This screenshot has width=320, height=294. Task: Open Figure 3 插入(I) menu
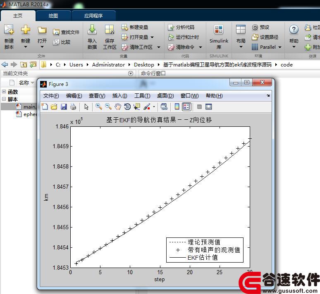(x=119, y=96)
